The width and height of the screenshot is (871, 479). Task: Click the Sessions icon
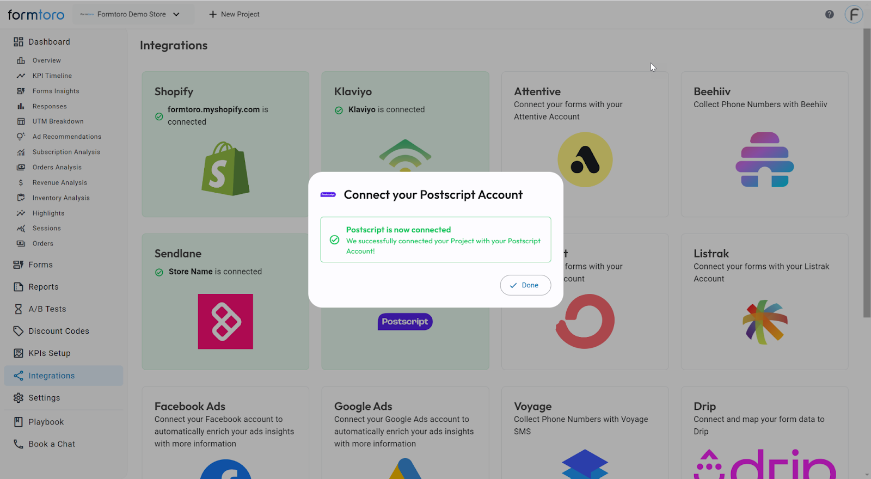click(x=21, y=228)
